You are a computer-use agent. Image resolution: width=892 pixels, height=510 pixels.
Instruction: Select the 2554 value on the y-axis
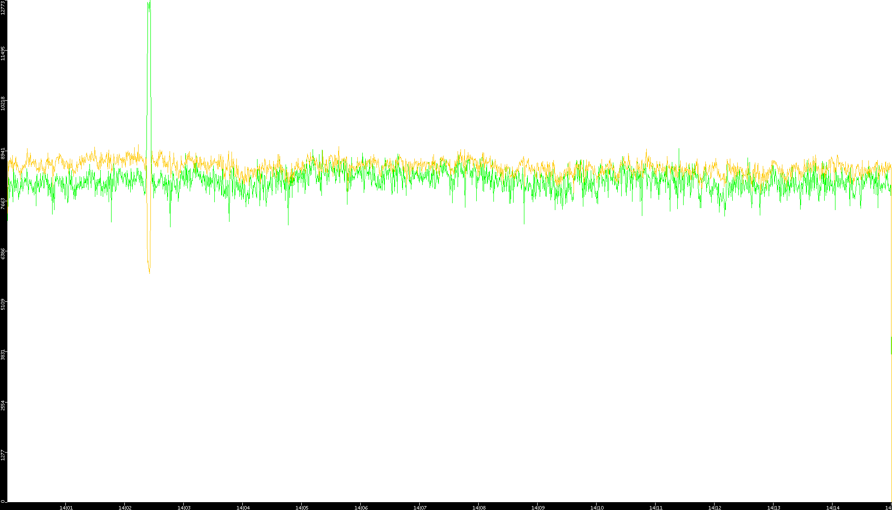[x=3, y=404]
